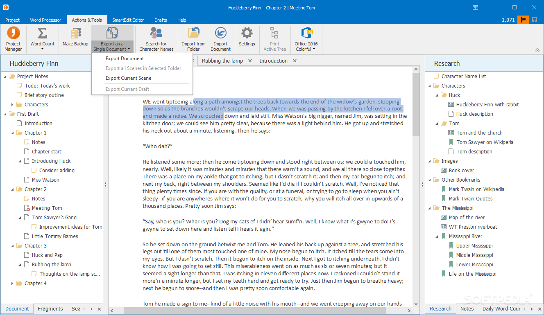Select Mark Twain on Wikipedia bookmark
The width and height of the screenshot is (544, 315).
(476, 189)
